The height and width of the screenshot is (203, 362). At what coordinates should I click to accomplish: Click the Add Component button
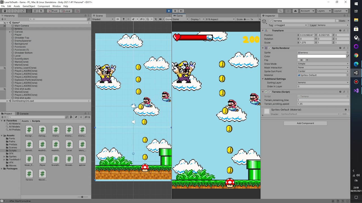click(305, 123)
